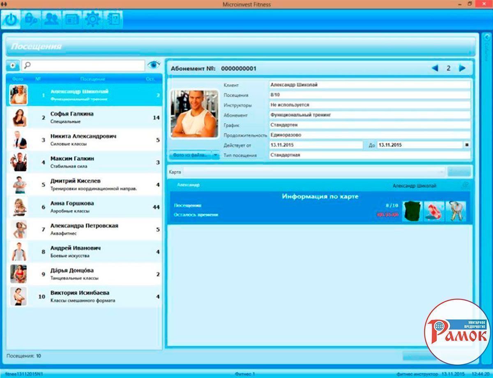Click the 'Фото' column header
Screen dimensions: 493x378
click(18, 79)
